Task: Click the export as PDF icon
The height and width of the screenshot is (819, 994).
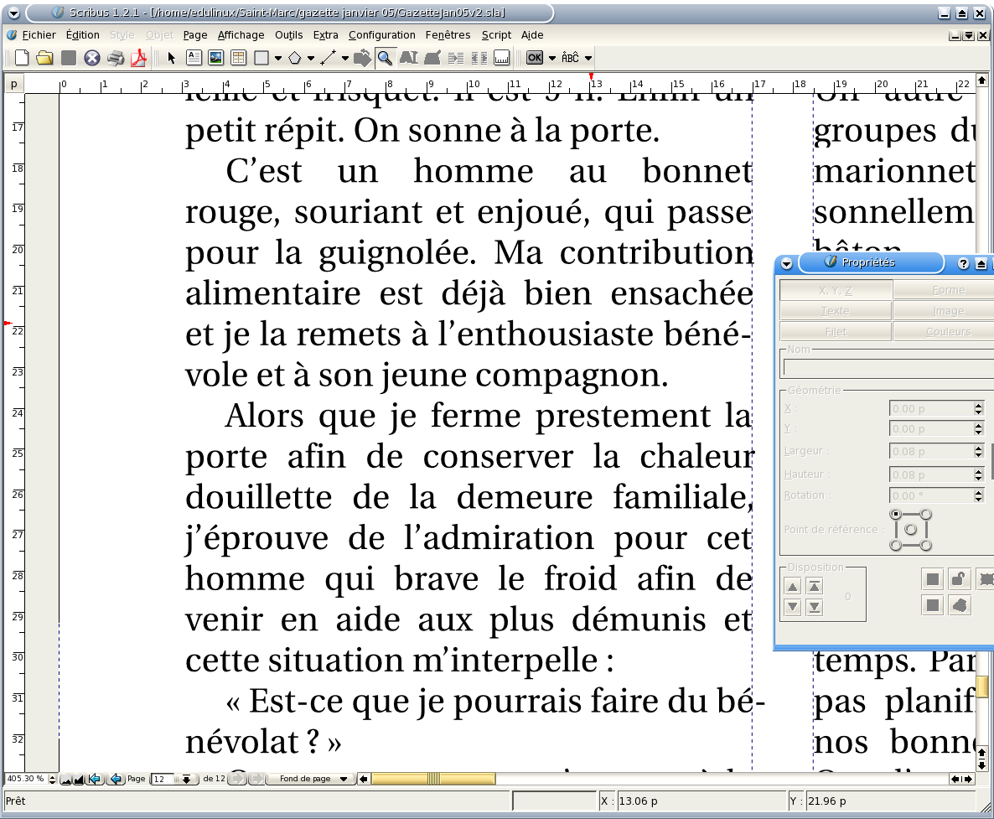Action: 137,58
